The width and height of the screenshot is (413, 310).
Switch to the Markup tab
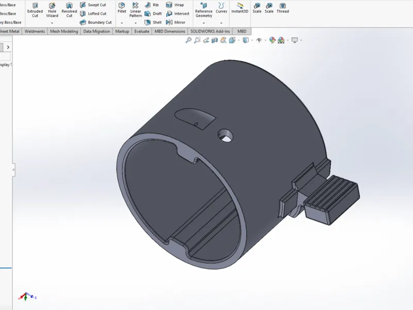point(122,32)
